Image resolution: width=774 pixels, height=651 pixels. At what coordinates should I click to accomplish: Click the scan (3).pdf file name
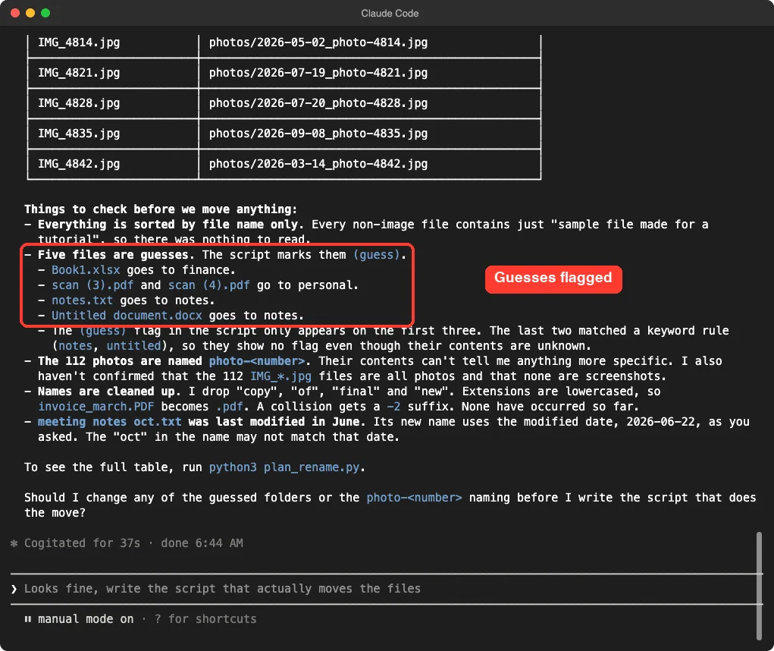pyautogui.click(x=92, y=285)
